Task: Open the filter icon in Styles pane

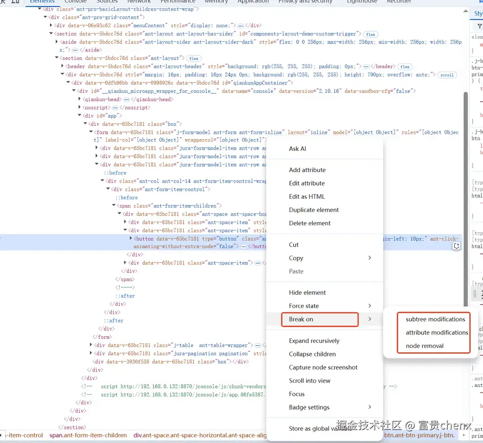Action: (x=479, y=26)
